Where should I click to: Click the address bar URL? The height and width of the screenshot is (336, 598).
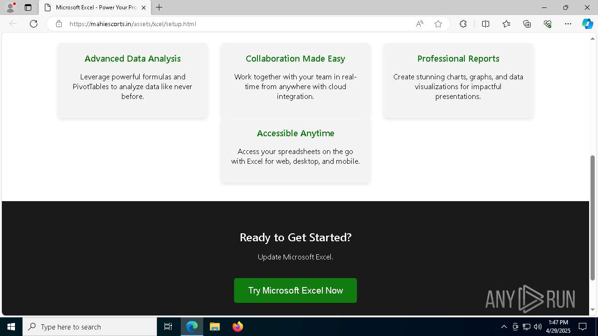[133, 24]
